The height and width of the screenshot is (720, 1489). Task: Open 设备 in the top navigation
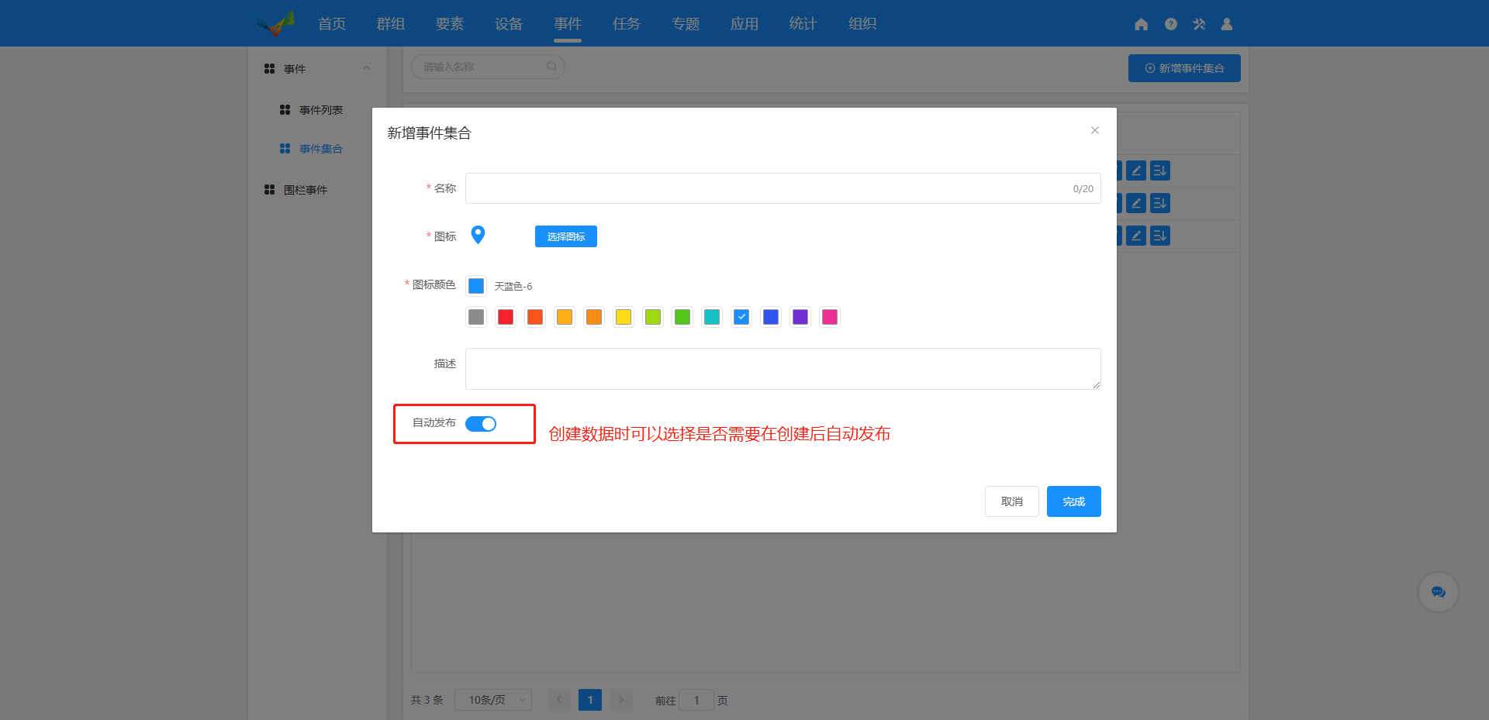point(509,24)
